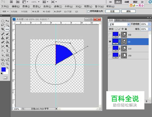Select the Move tool
Image resolution: width=152 pixels, height=117 pixels.
click(7, 21)
